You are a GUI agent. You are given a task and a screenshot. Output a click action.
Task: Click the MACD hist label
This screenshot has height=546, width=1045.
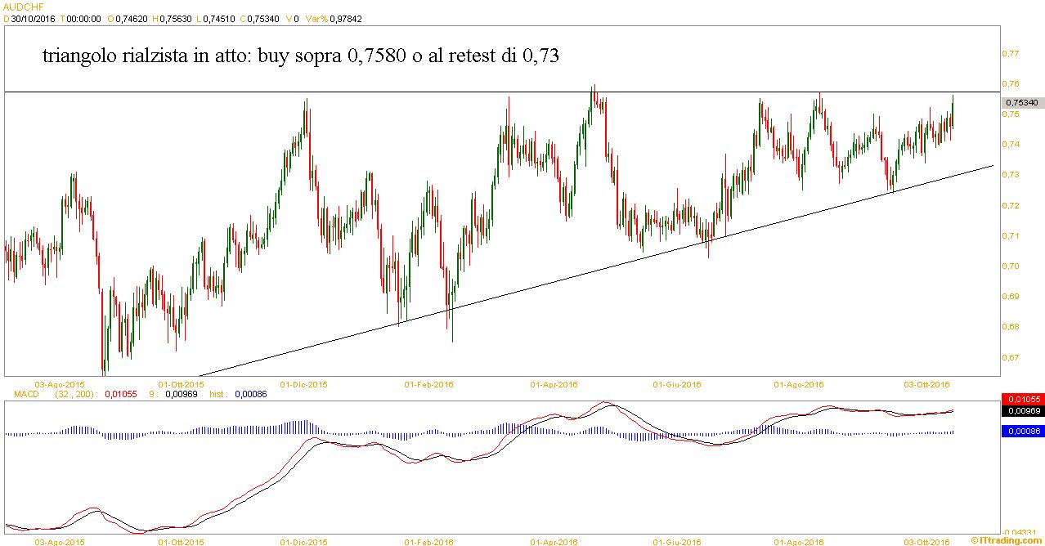pos(218,394)
